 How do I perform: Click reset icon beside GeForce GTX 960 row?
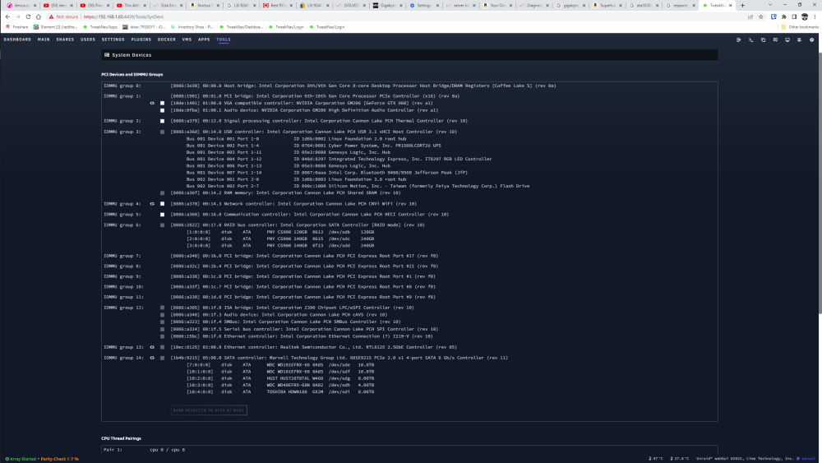pyautogui.click(x=152, y=104)
